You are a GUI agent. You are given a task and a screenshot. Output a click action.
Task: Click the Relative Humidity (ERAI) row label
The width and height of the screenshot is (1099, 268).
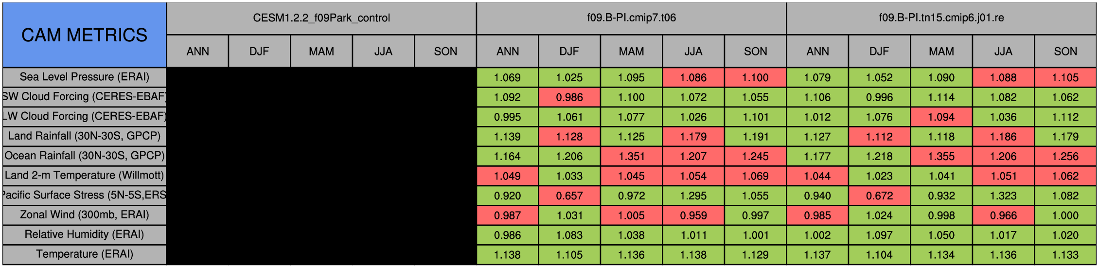click(84, 235)
